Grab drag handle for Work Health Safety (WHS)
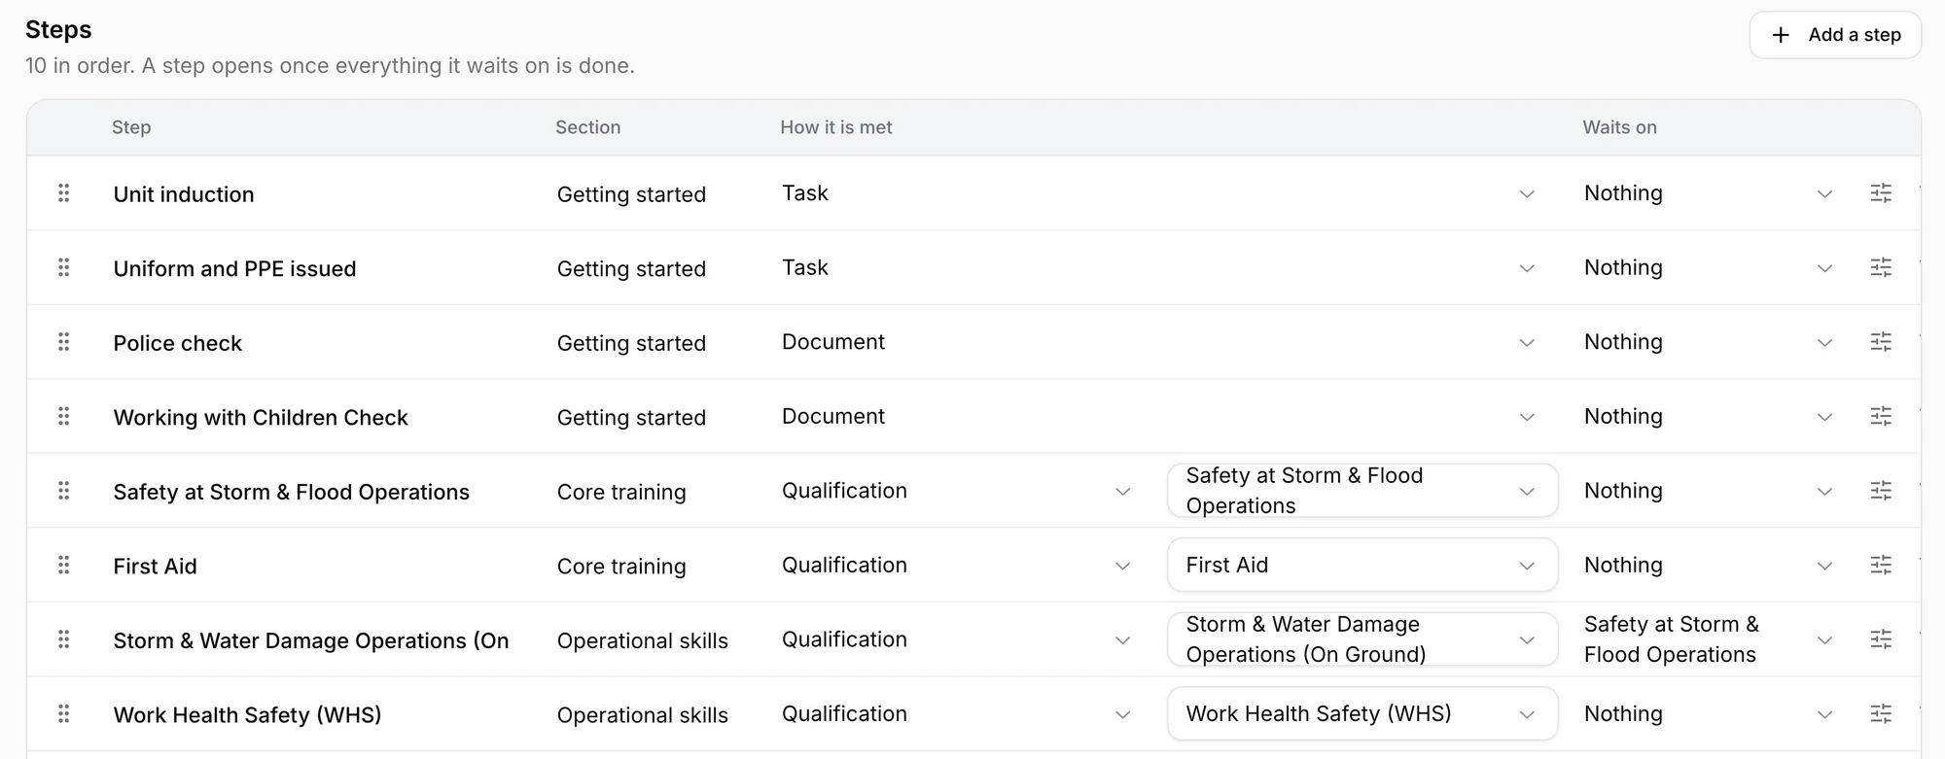This screenshot has width=1945, height=759. 64,714
